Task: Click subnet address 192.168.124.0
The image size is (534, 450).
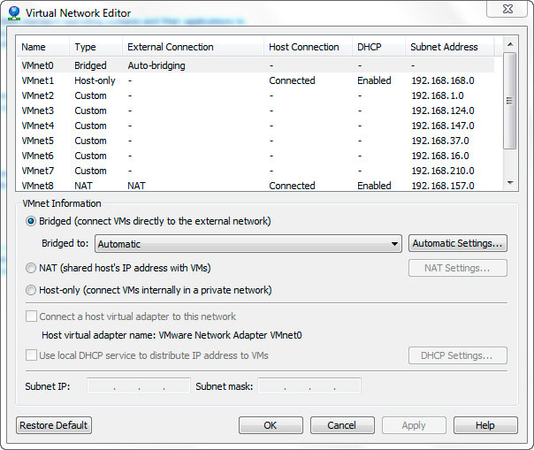Action: (x=443, y=111)
